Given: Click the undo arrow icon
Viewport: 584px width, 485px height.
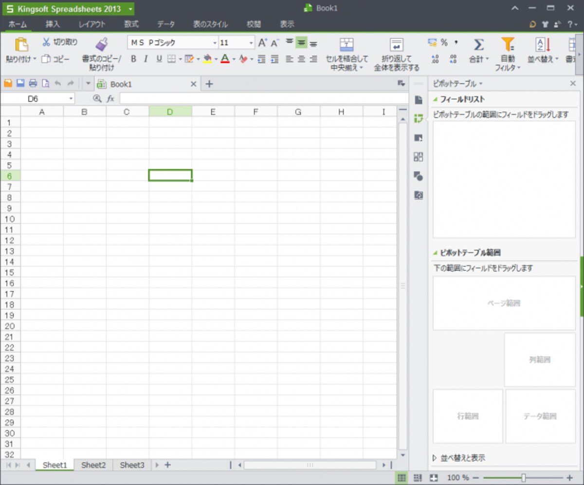Looking at the screenshot, I should coord(58,84).
